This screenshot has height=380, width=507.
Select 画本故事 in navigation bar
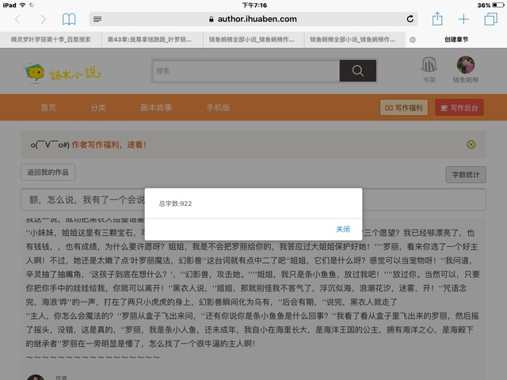pyautogui.click(x=156, y=108)
